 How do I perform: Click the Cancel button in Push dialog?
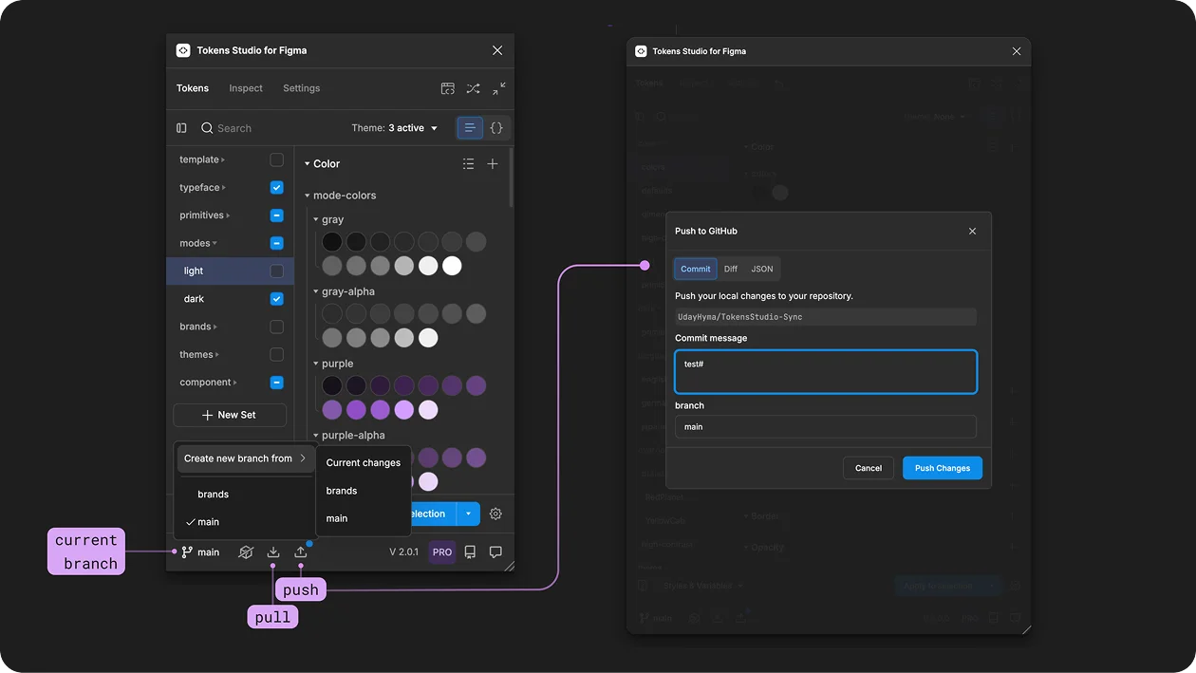869,468
